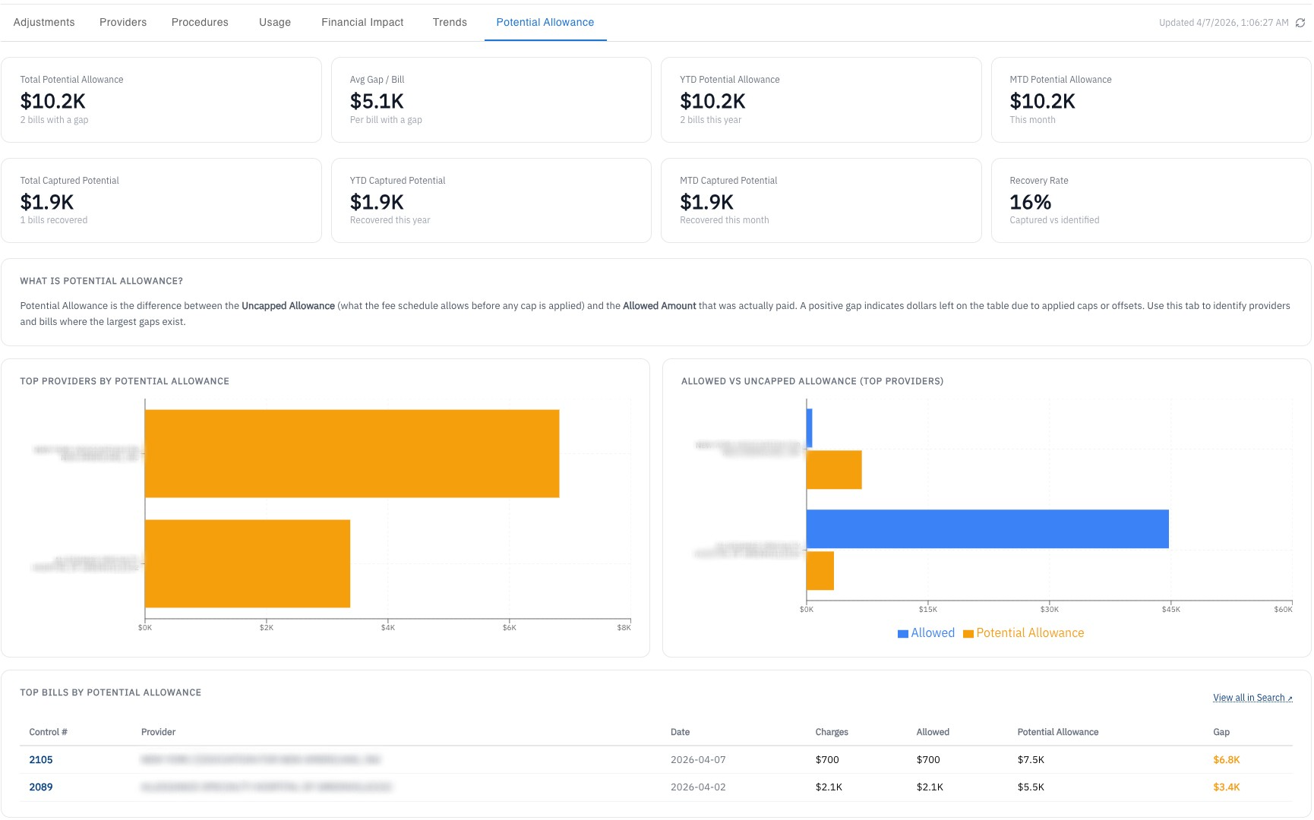Click the Gap column header in the bills table

(1221, 732)
